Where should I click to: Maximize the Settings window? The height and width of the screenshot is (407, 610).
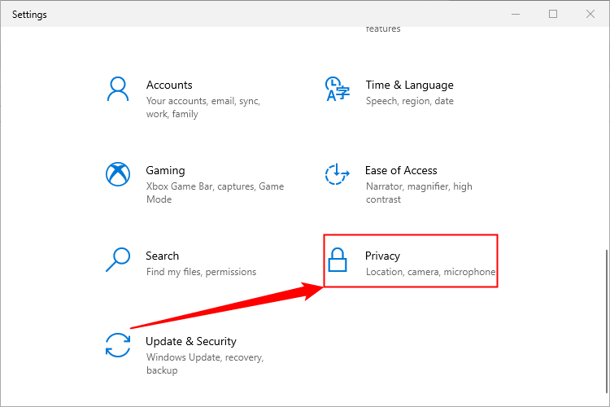tap(553, 14)
